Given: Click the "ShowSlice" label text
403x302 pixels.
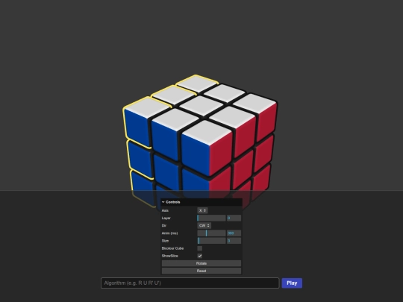Looking at the screenshot, I should pos(169,256).
